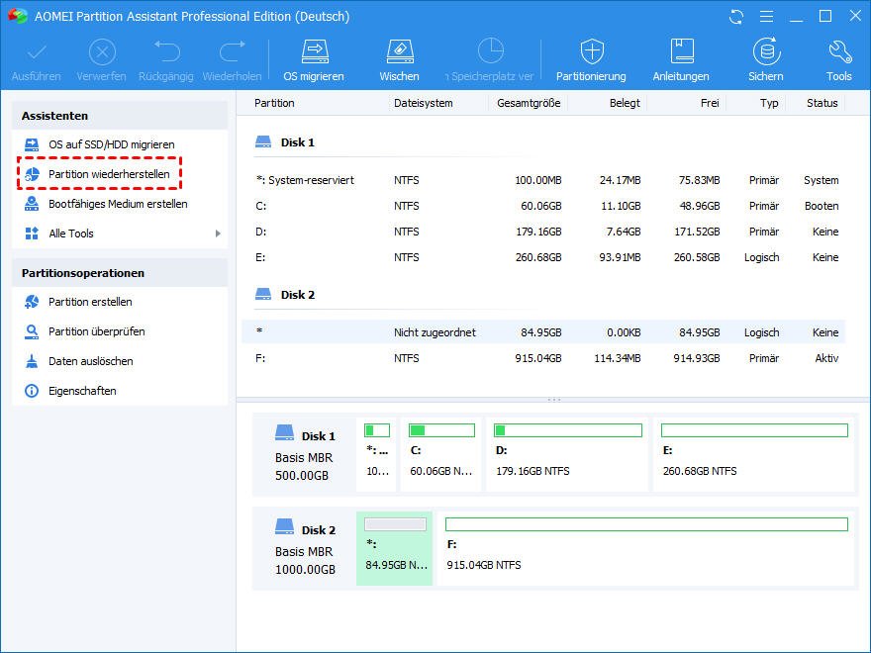Select the unallocated 84.95GB block on Disk 2
The image size is (871, 653).
coord(395,547)
